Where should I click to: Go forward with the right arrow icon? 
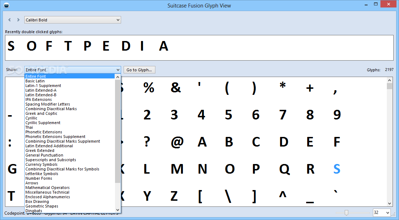click(x=18, y=20)
